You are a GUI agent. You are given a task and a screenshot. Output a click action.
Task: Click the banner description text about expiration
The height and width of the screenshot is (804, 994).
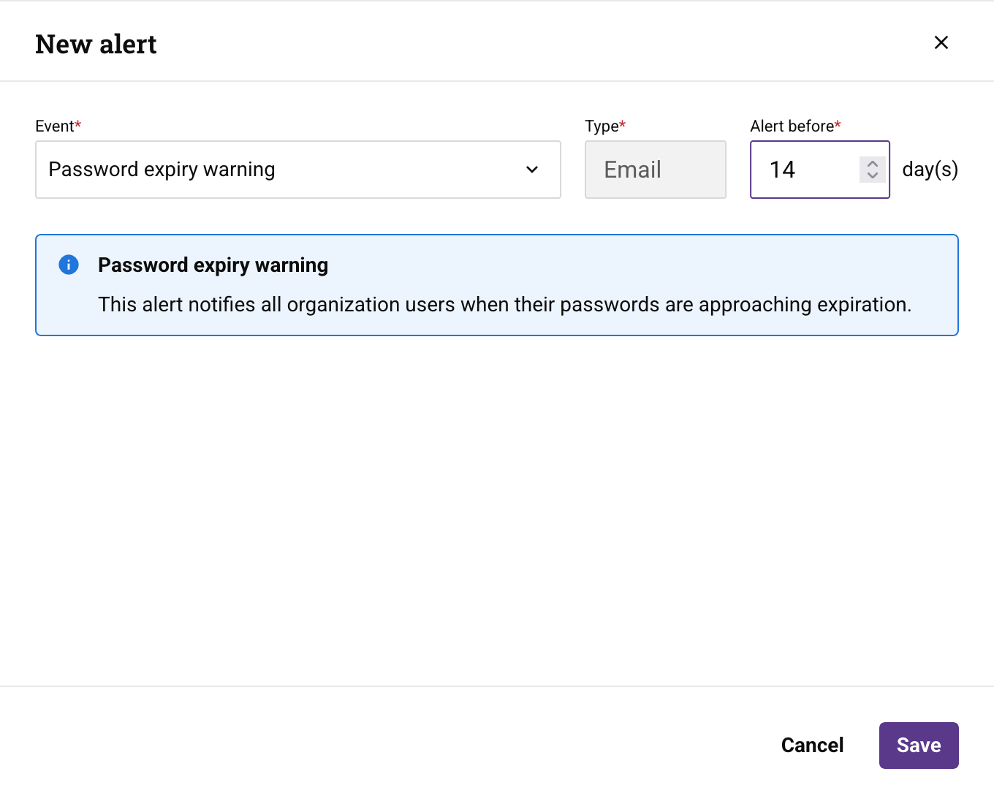pyautogui.click(x=505, y=304)
